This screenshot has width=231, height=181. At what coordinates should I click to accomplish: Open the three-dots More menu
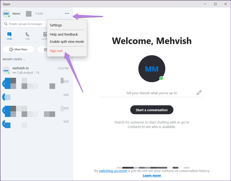point(67,14)
